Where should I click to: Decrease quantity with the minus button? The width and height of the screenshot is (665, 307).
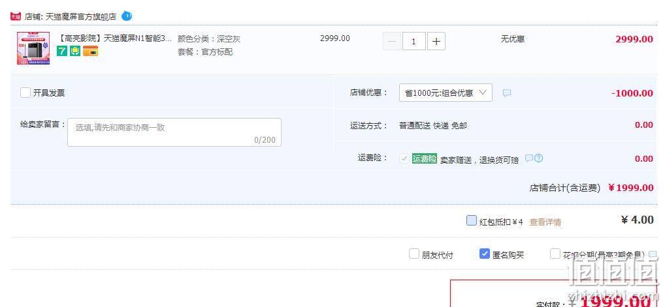tap(392, 42)
